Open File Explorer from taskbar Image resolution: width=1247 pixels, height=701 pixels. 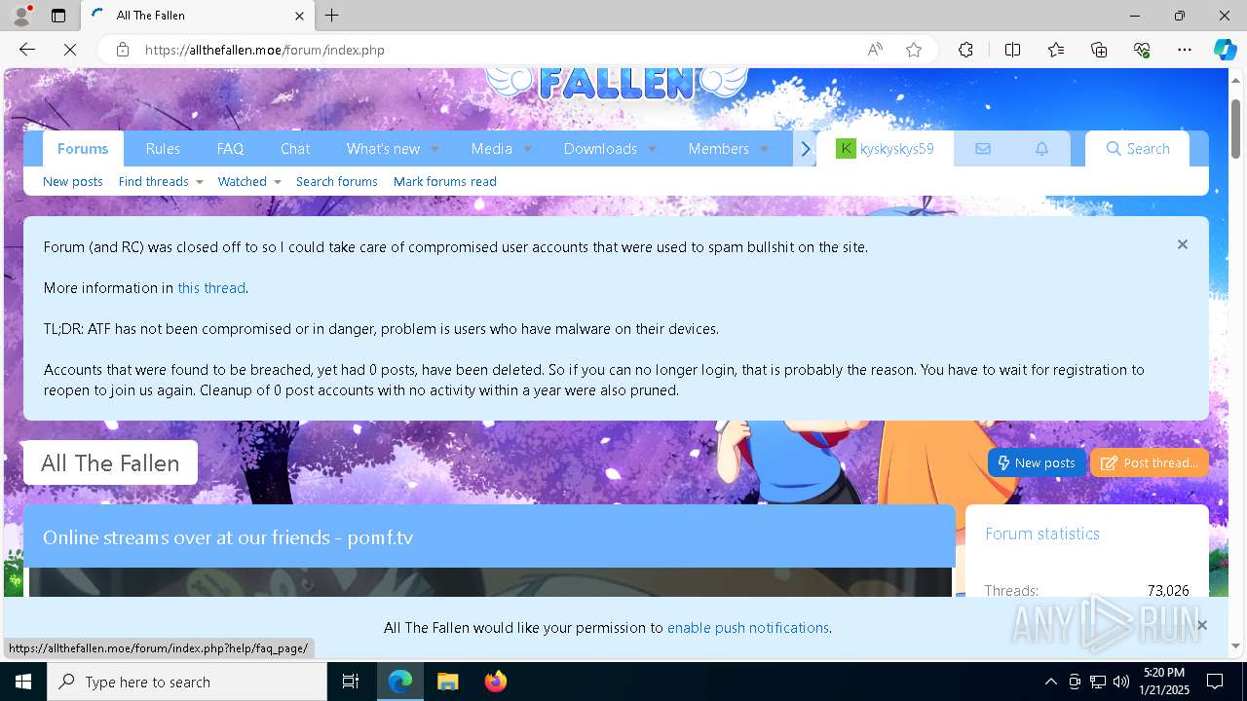(447, 682)
